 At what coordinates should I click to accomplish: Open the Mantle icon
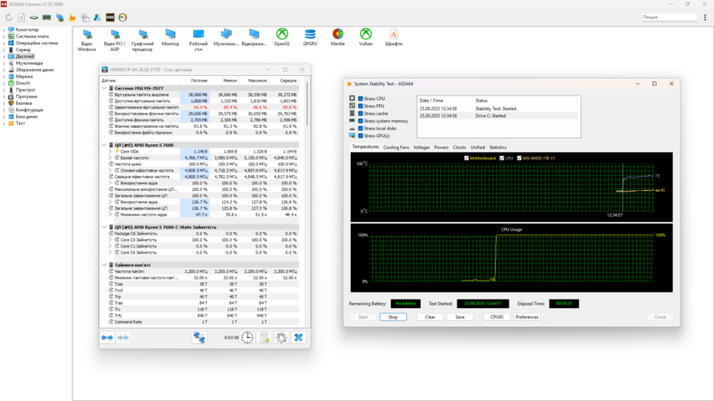338,38
